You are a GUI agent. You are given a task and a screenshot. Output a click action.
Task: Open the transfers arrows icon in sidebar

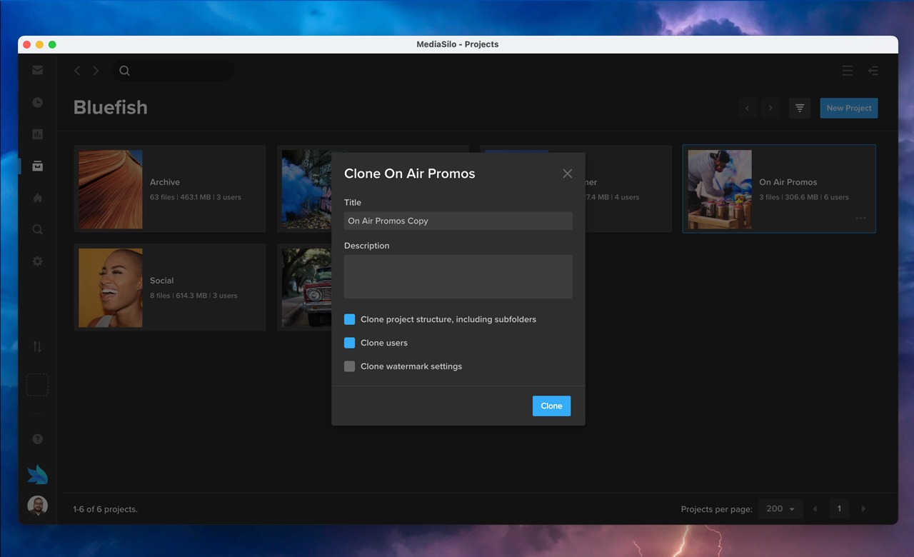tap(37, 347)
